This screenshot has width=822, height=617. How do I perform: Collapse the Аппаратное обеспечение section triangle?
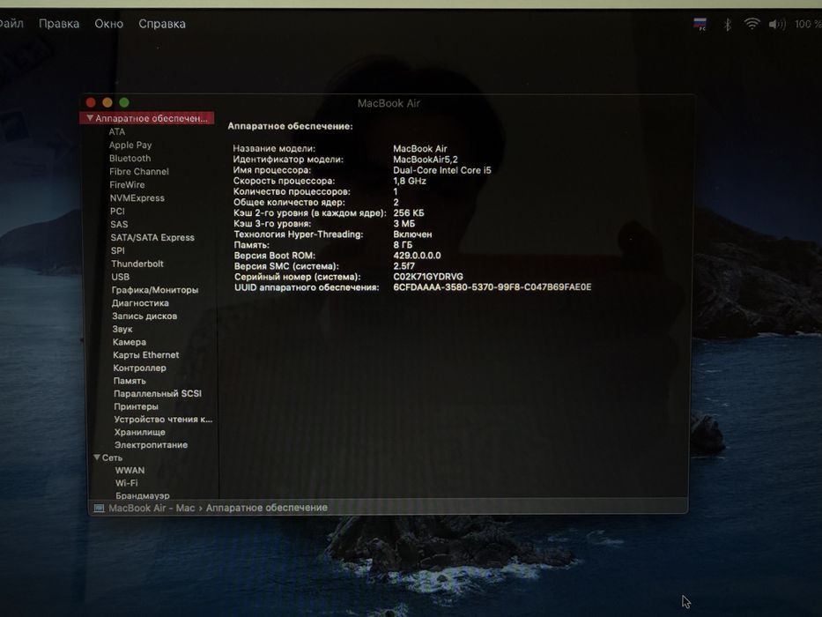(90, 118)
